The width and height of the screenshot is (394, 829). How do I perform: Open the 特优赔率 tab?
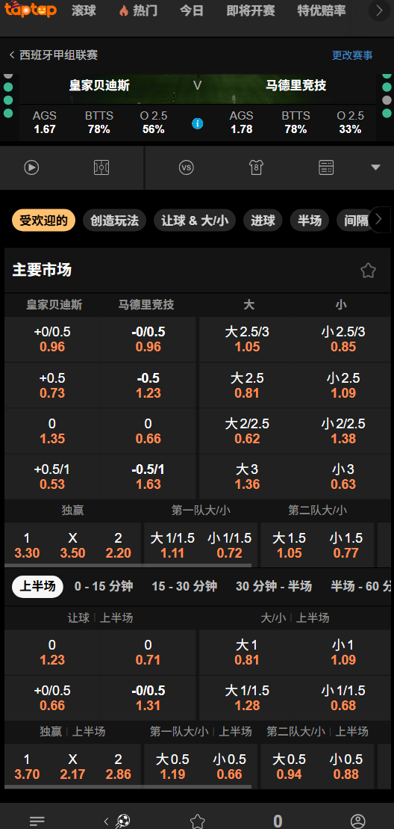coord(321,10)
